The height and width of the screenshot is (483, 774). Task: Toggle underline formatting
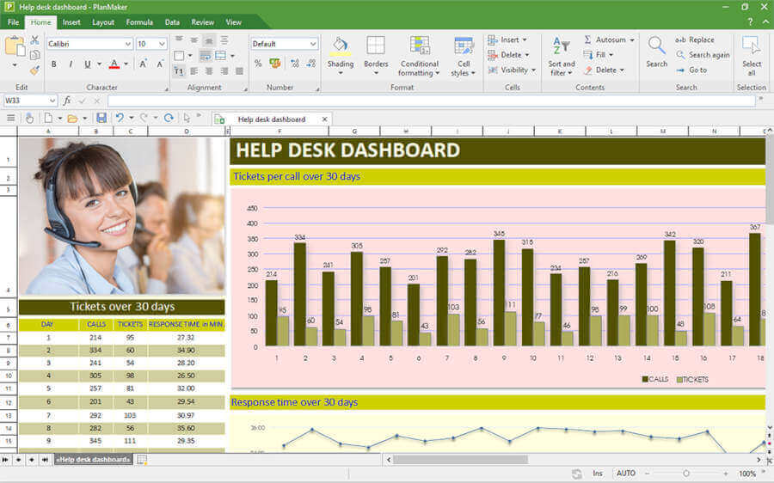pos(87,64)
